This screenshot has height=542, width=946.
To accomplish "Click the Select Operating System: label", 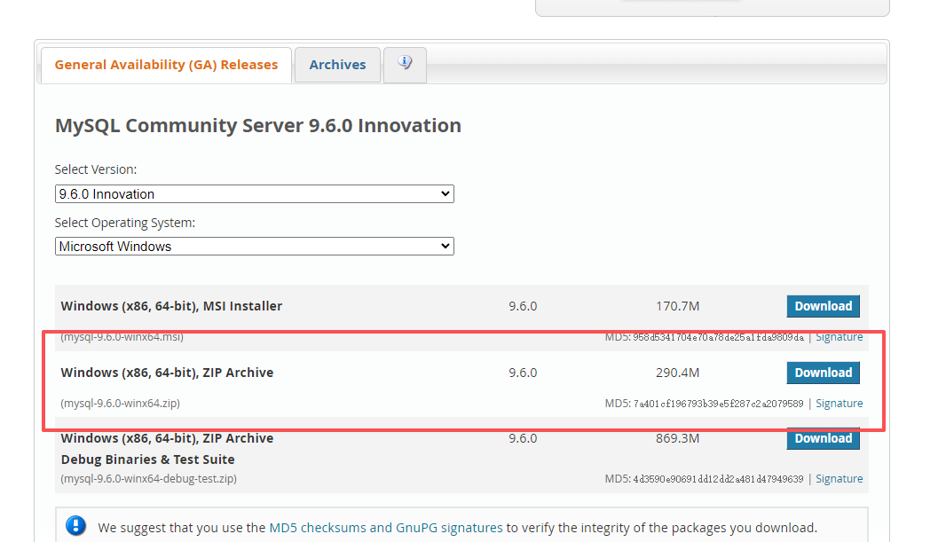I will tap(125, 223).
